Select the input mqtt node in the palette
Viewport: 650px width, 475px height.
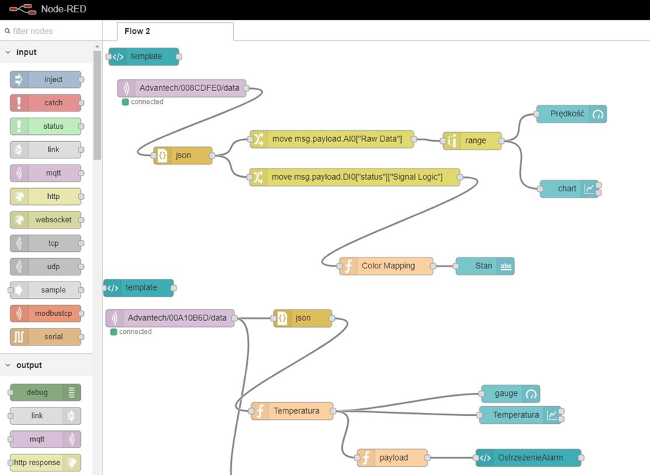pos(45,173)
